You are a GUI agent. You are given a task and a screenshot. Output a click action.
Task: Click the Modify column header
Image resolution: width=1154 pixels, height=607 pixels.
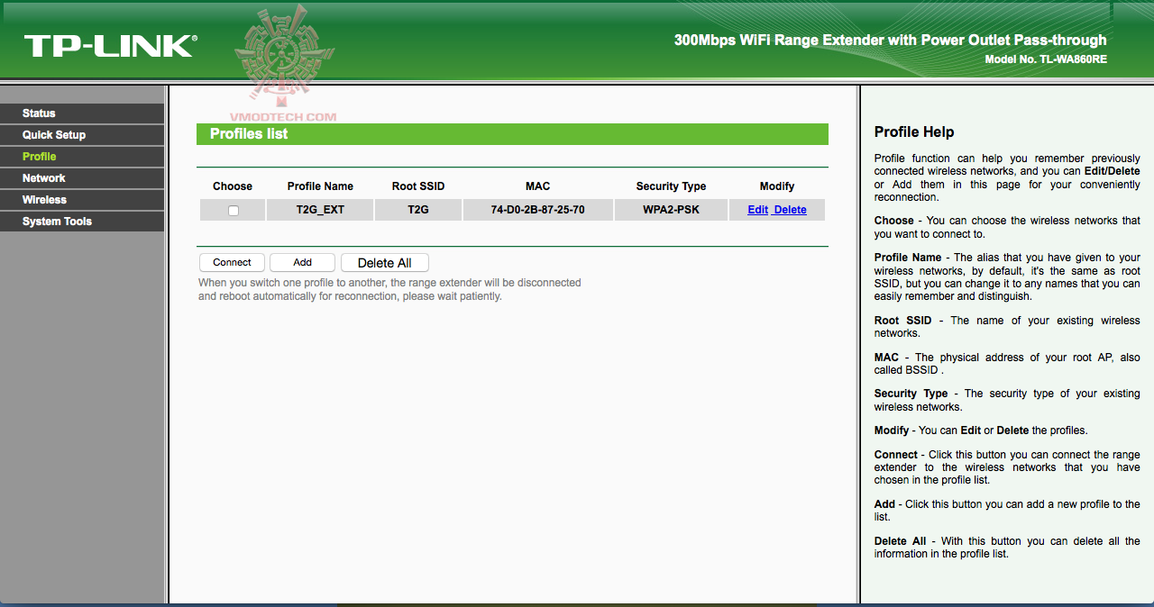pos(777,186)
